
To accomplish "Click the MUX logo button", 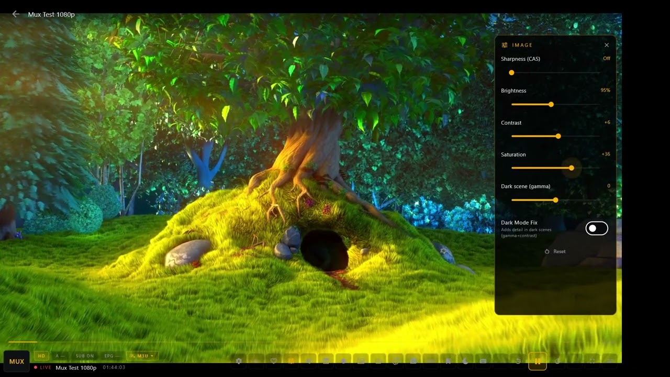I will click(x=17, y=361).
